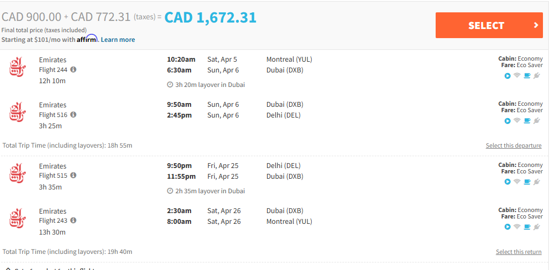Click Emirates logo next to Flight 516
The height and width of the screenshot is (270, 551).
coord(17,112)
